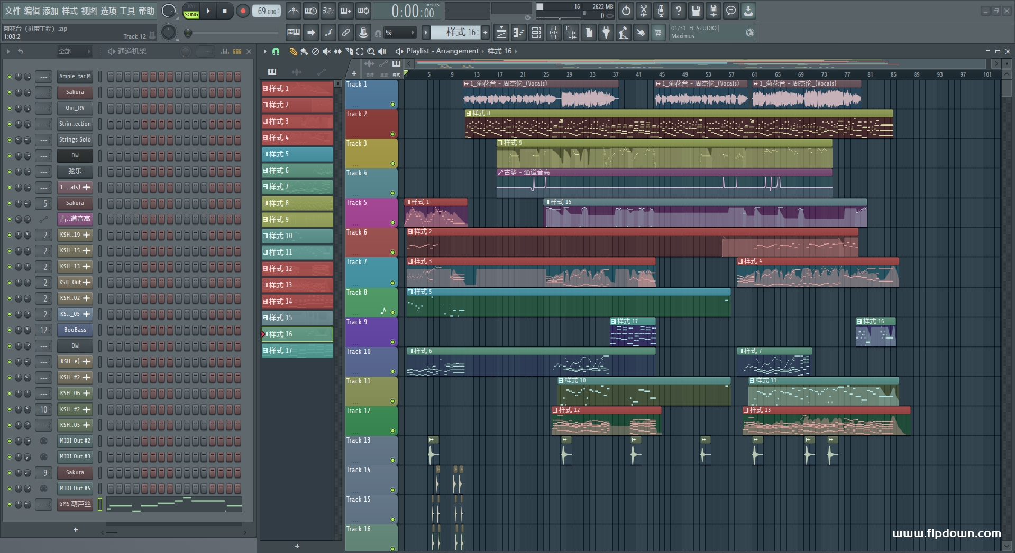Open the one-click audio recording microphone icon
The image size is (1015, 553).
point(661,11)
